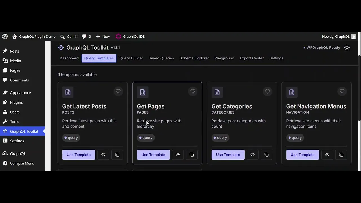This screenshot has width=361, height=203.
Task: Switch to the Playground tab
Action: coord(224,58)
